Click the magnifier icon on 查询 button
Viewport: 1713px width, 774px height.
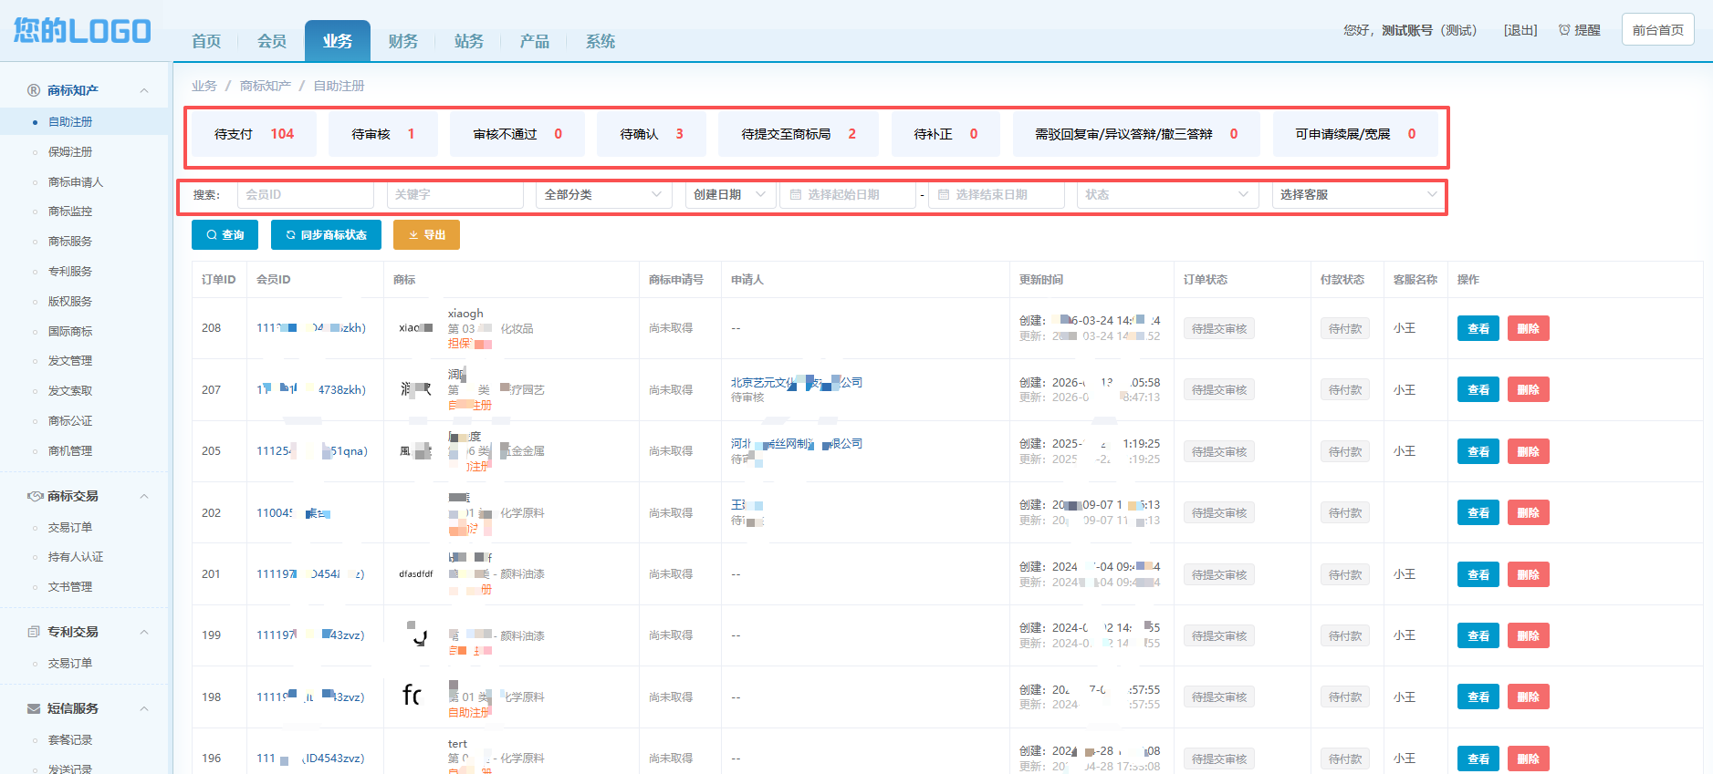point(212,235)
